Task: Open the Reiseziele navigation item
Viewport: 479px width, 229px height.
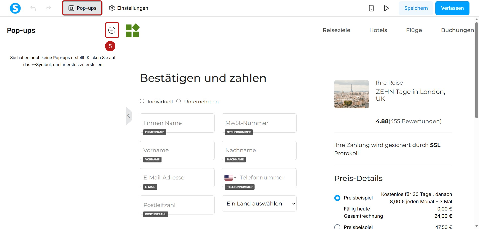Action: point(336,30)
